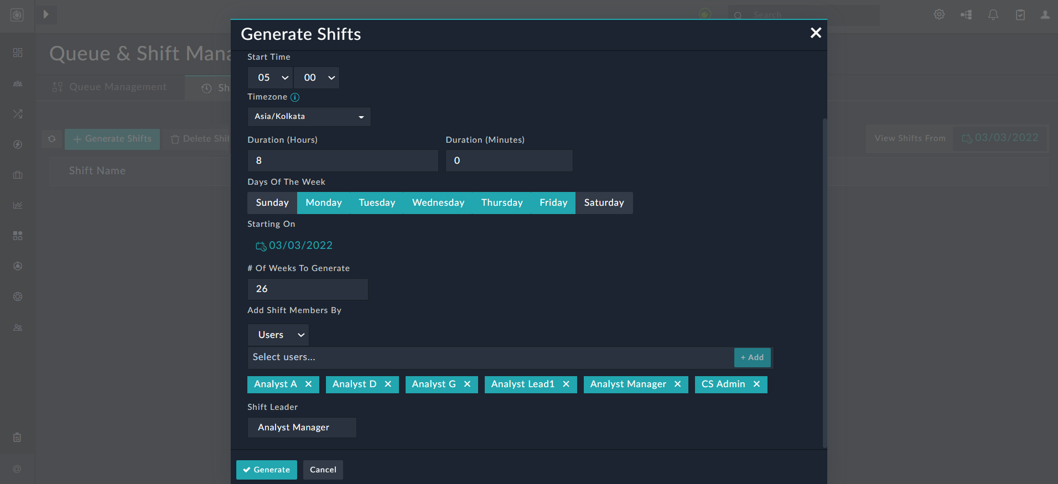This screenshot has height=484, width=1058.
Task: Open the lifebuoy help sidebar icon
Action: (18, 296)
